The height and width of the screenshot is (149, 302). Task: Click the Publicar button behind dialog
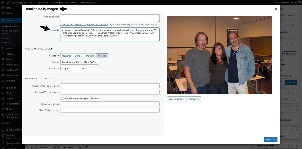[291, 83]
